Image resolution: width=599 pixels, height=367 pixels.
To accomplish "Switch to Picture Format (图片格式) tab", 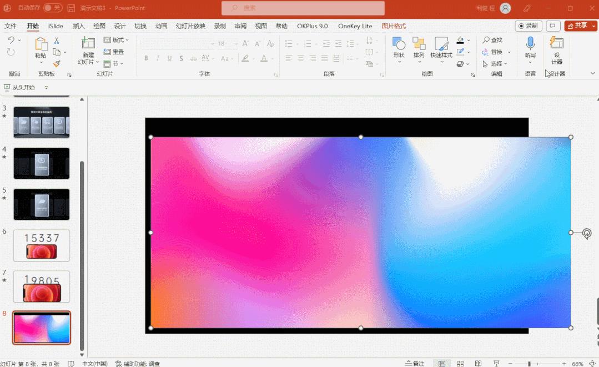I will click(394, 26).
